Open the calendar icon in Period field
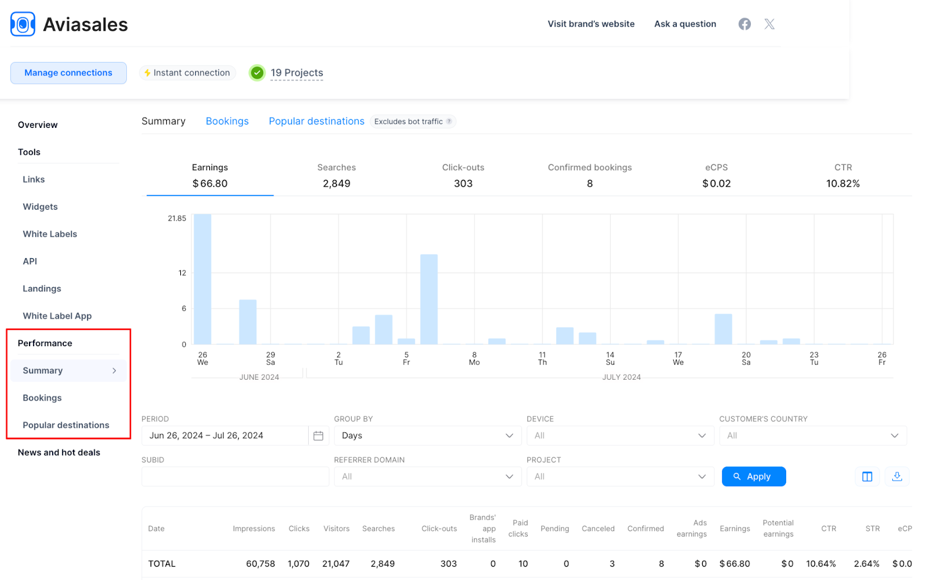The width and height of the screenshot is (927, 580). click(x=318, y=436)
